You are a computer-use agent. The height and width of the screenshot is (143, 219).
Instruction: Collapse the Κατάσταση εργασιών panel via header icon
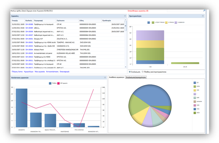(x=105, y=78)
